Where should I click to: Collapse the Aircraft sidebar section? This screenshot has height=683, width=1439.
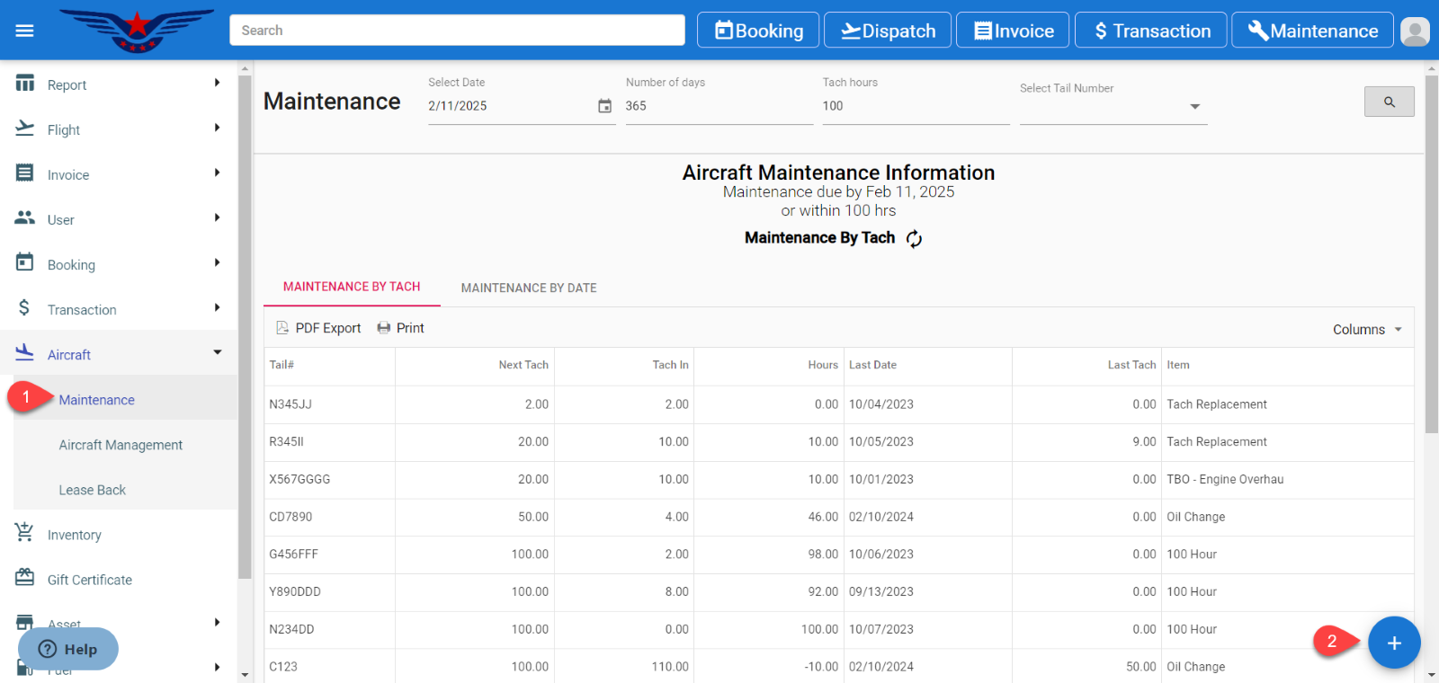[217, 352]
